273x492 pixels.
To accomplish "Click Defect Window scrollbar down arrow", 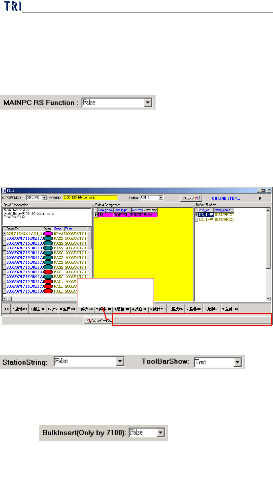I will [268, 299].
